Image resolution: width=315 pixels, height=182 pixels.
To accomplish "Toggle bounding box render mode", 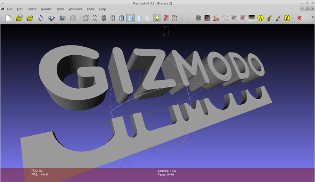I will click(86, 18).
